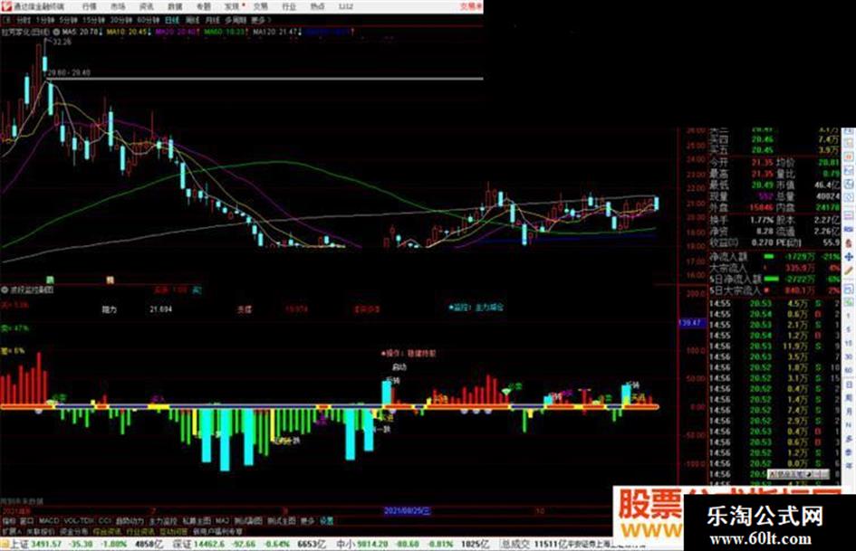This screenshot has height=551, width=856.
Task: Switch chart to 30分钟 period
Action: [120, 20]
